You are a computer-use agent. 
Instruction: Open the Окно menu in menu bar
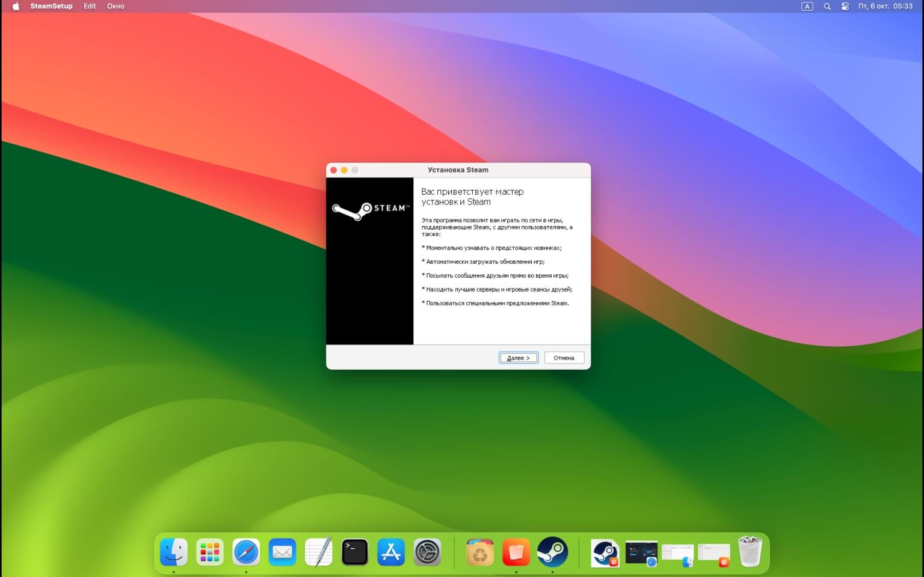point(115,6)
